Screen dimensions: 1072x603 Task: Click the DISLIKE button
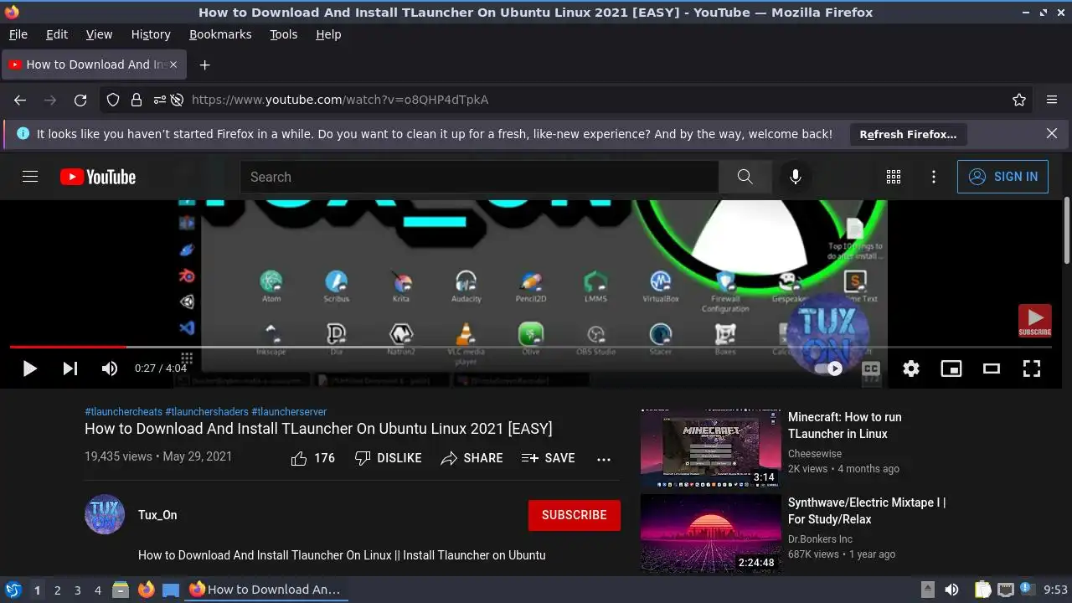(x=388, y=458)
